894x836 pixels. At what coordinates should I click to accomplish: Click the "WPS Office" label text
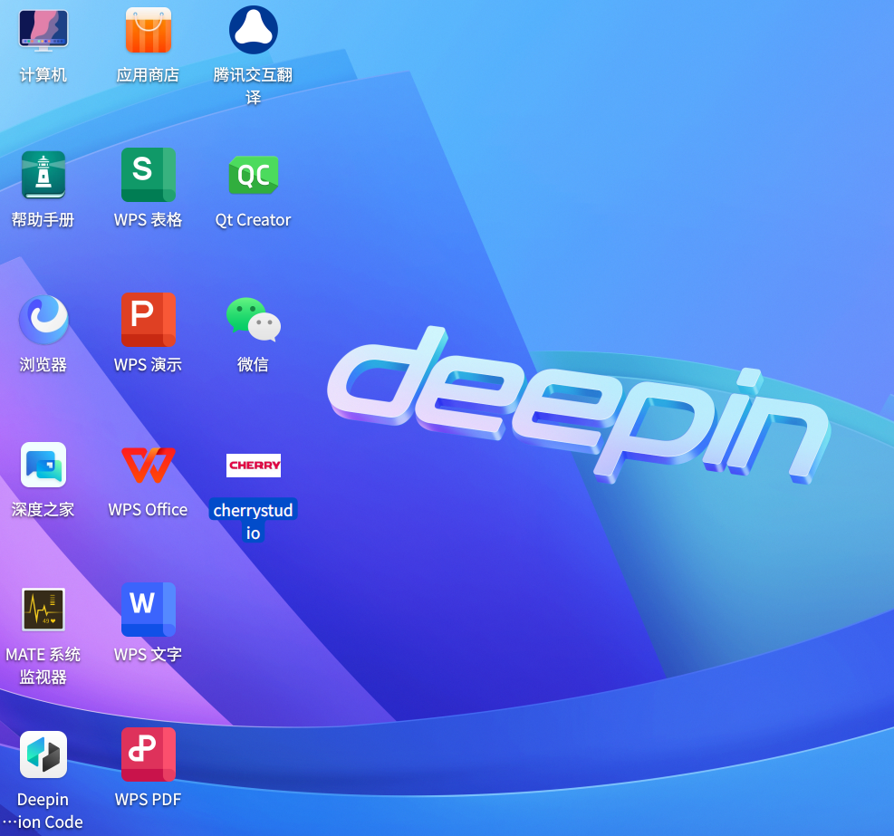click(x=149, y=509)
